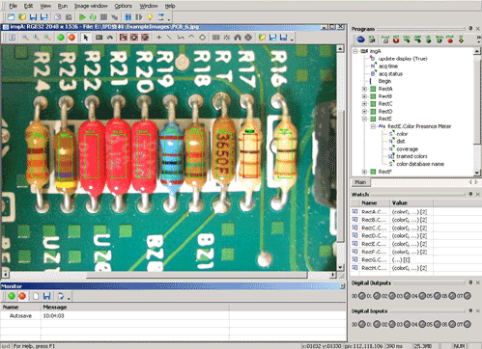
Task: Expand the RectF tree node
Action: [364, 172]
